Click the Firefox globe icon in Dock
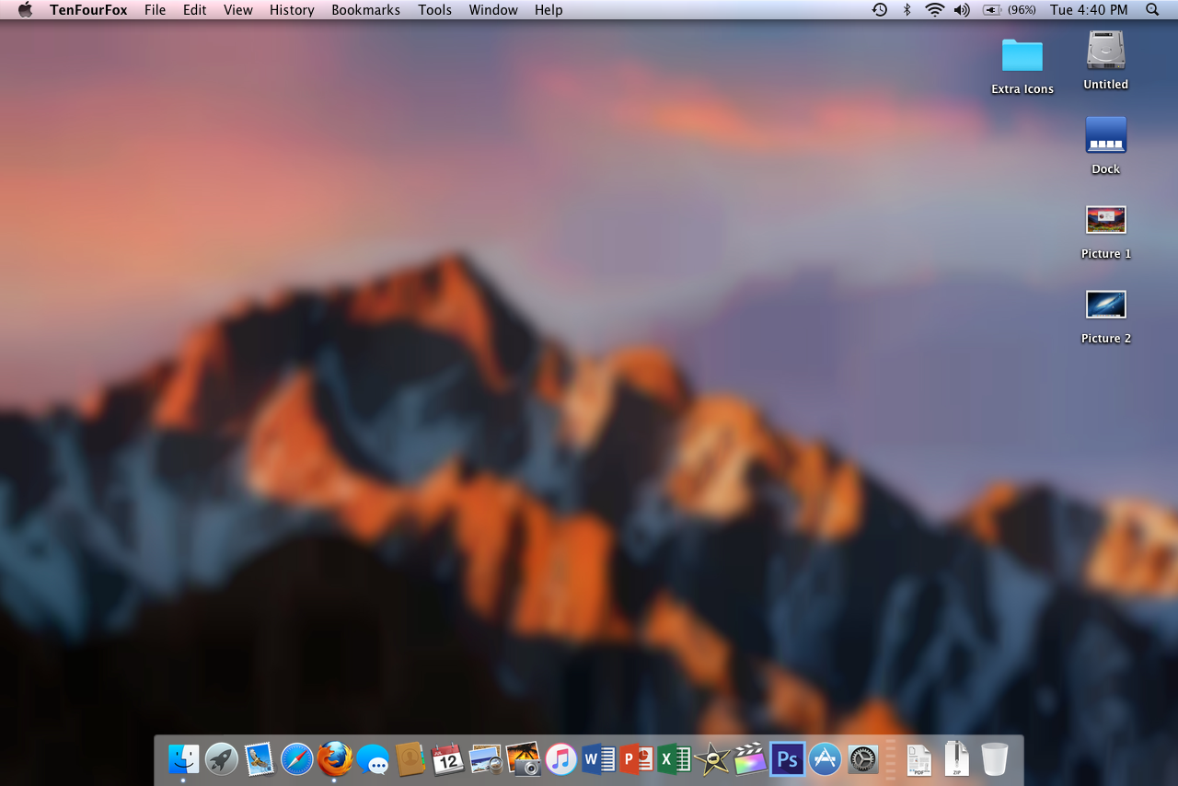Viewport: 1178px width, 786px height. pos(335,759)
